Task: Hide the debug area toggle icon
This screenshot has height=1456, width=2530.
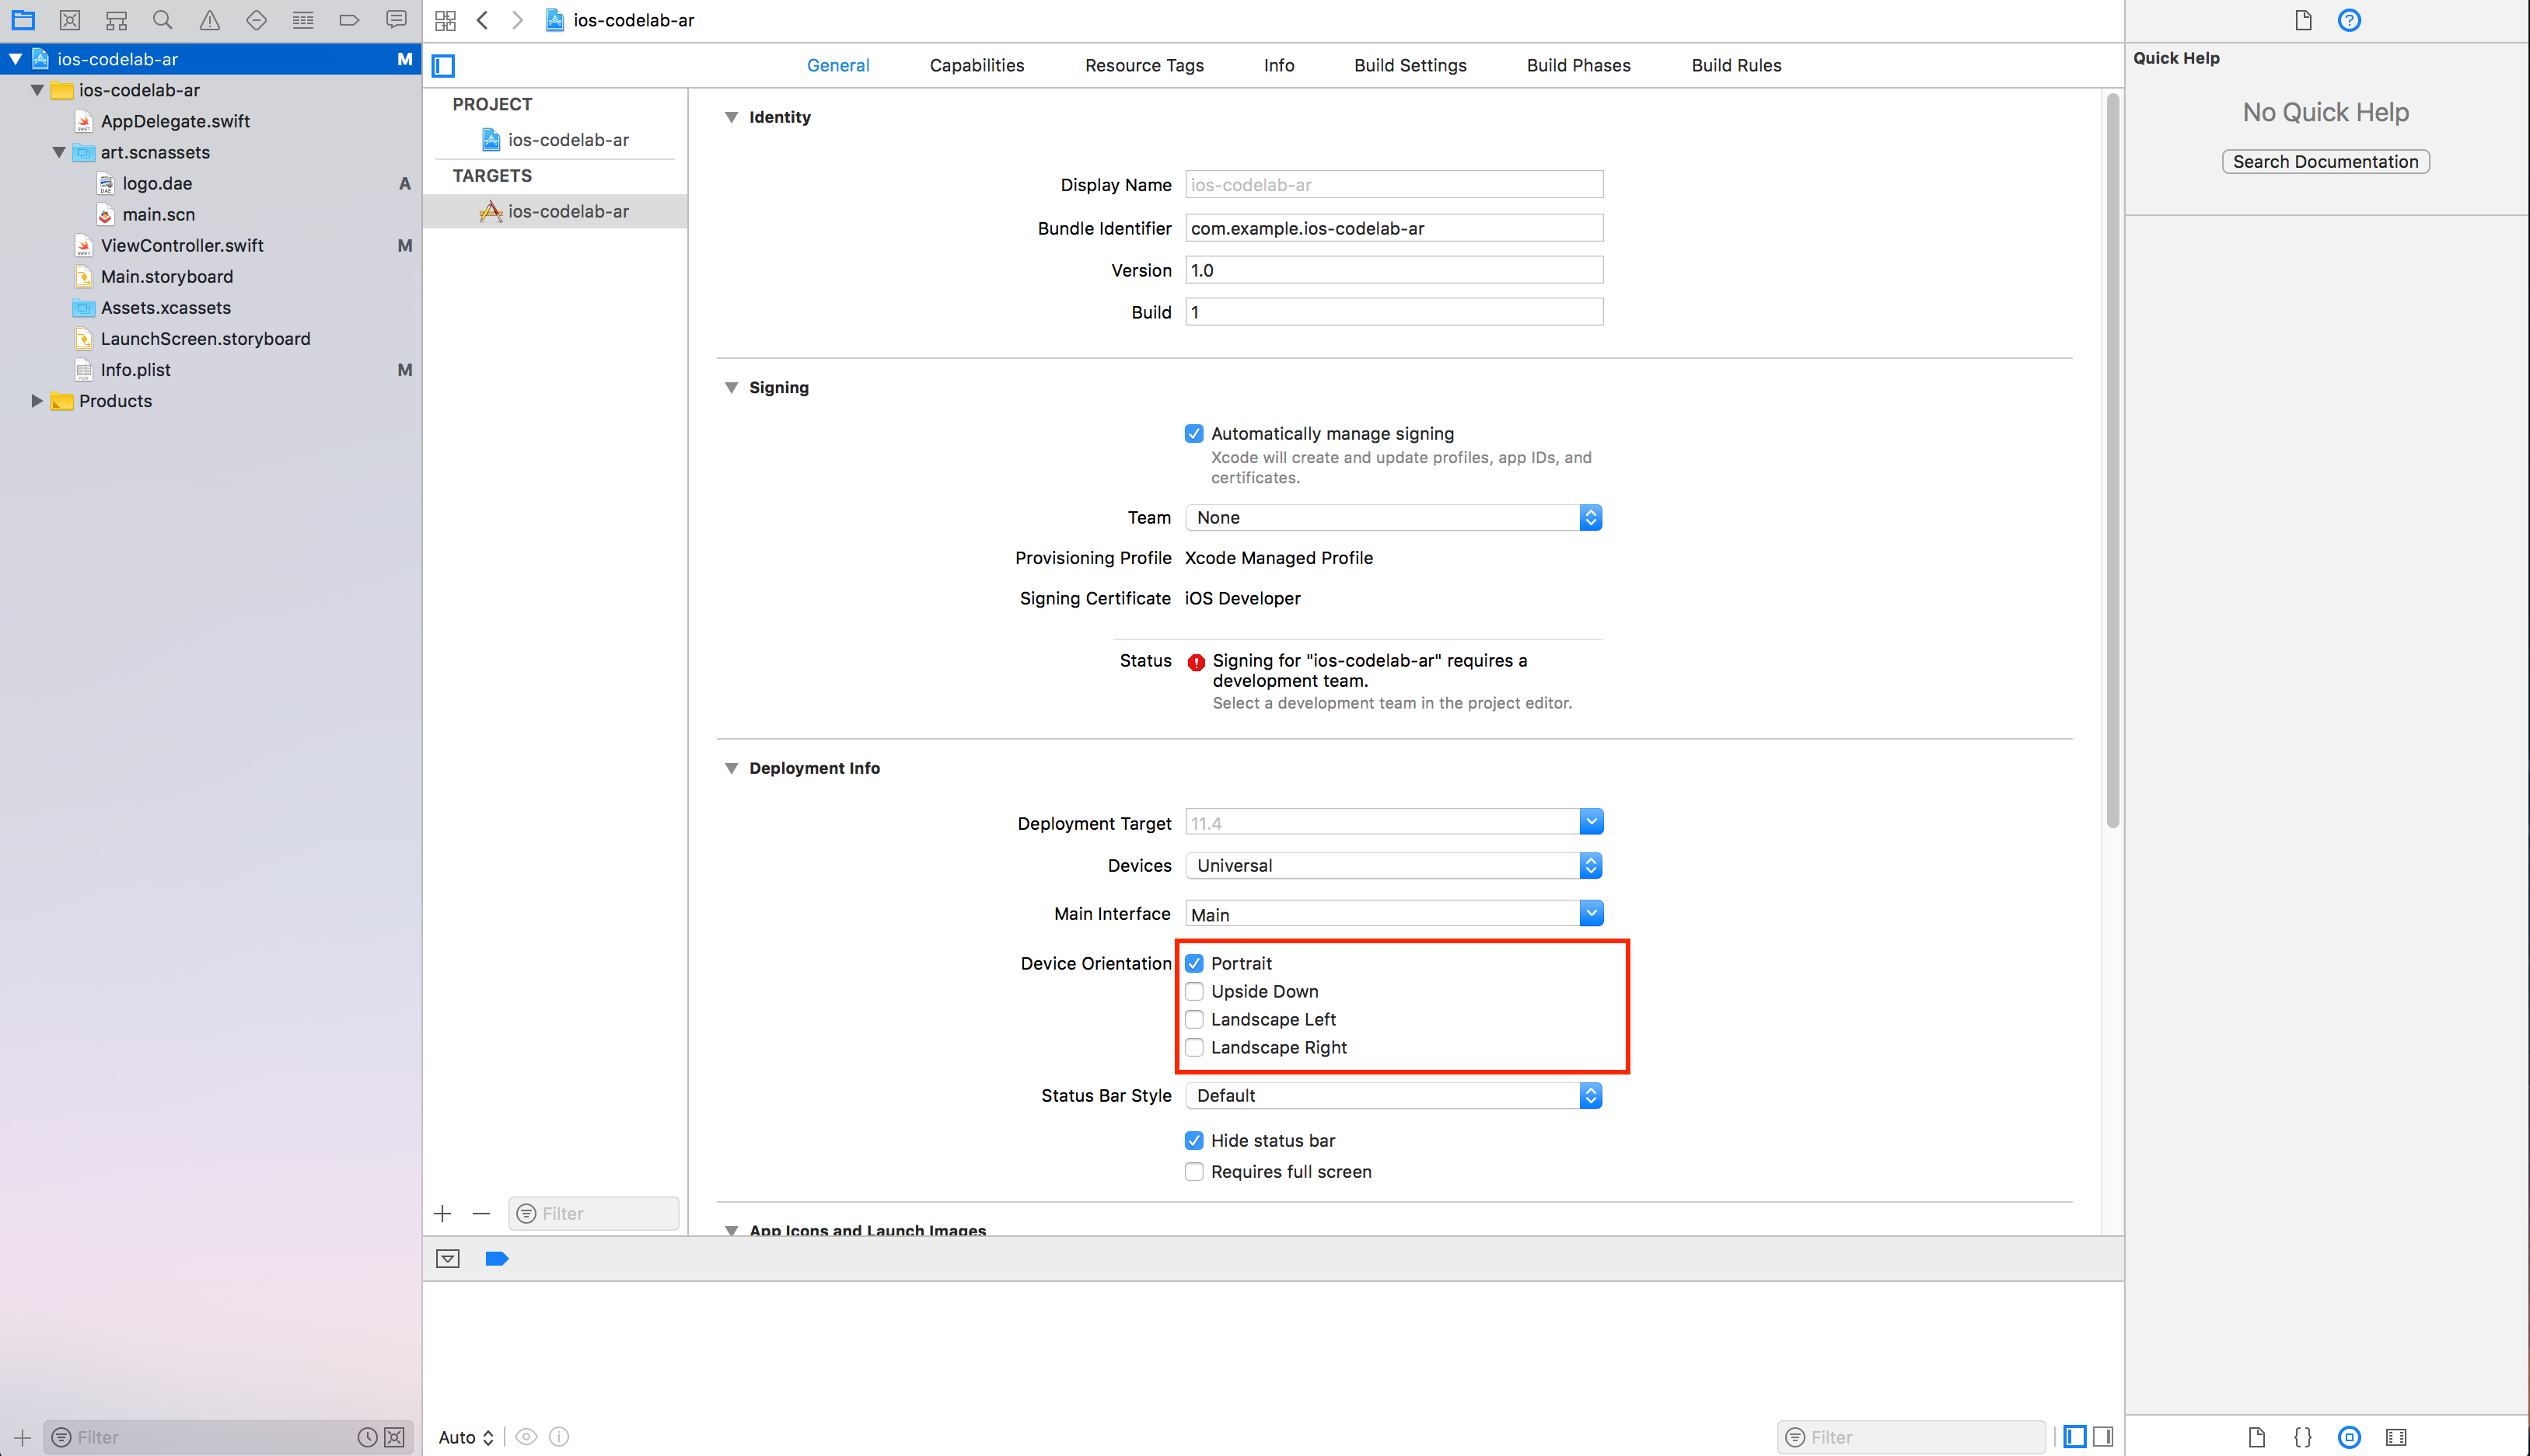Action: (448, 1258)
